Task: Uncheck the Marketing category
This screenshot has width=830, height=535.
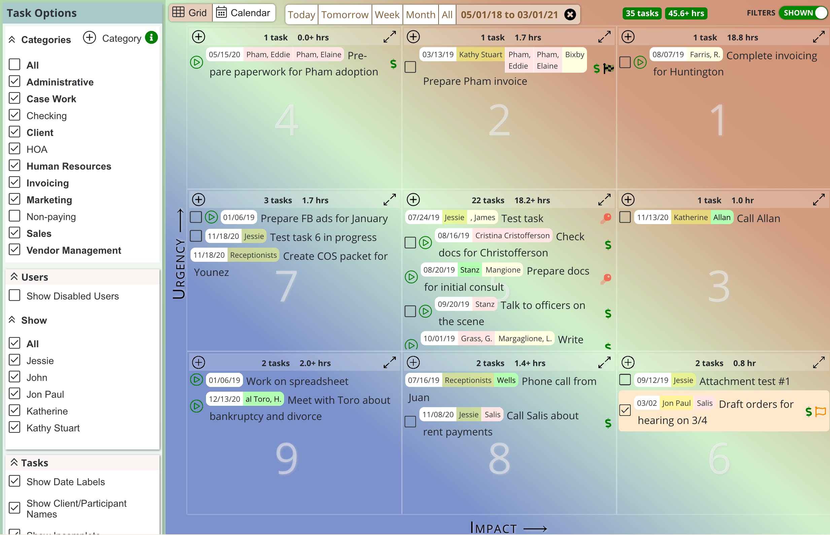Action: 14,200
